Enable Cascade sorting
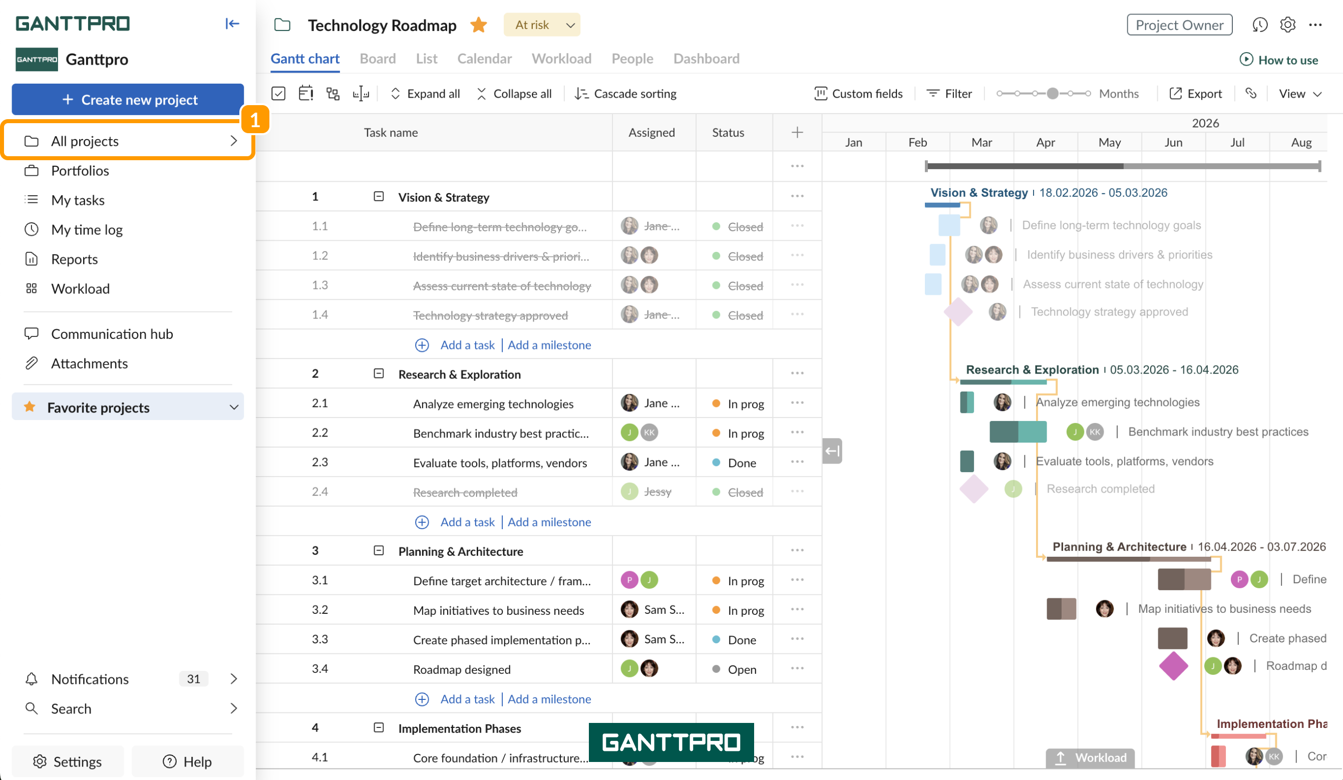Viewport: 1343px width, 780px height. coord(625,94)
